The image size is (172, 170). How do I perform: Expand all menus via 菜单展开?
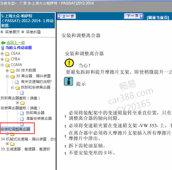click(x=12, y=32)
